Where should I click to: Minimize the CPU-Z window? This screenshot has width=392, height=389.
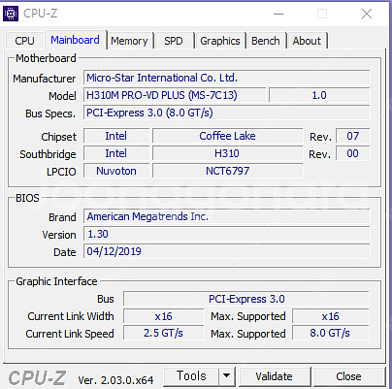pos(278,14)
